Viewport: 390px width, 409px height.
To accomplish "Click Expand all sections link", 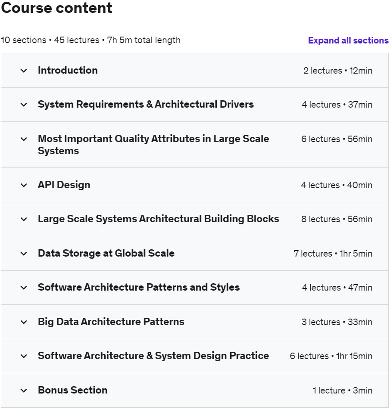I will tap(348, 40).
